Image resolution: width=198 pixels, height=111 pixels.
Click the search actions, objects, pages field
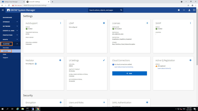[104, 10]
